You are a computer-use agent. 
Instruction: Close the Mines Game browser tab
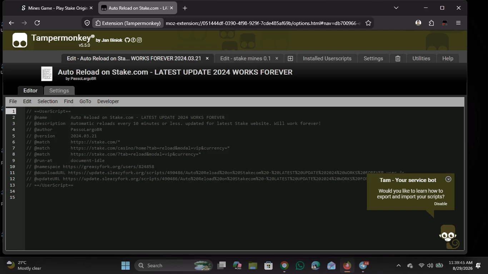click(x=91, y=8)
